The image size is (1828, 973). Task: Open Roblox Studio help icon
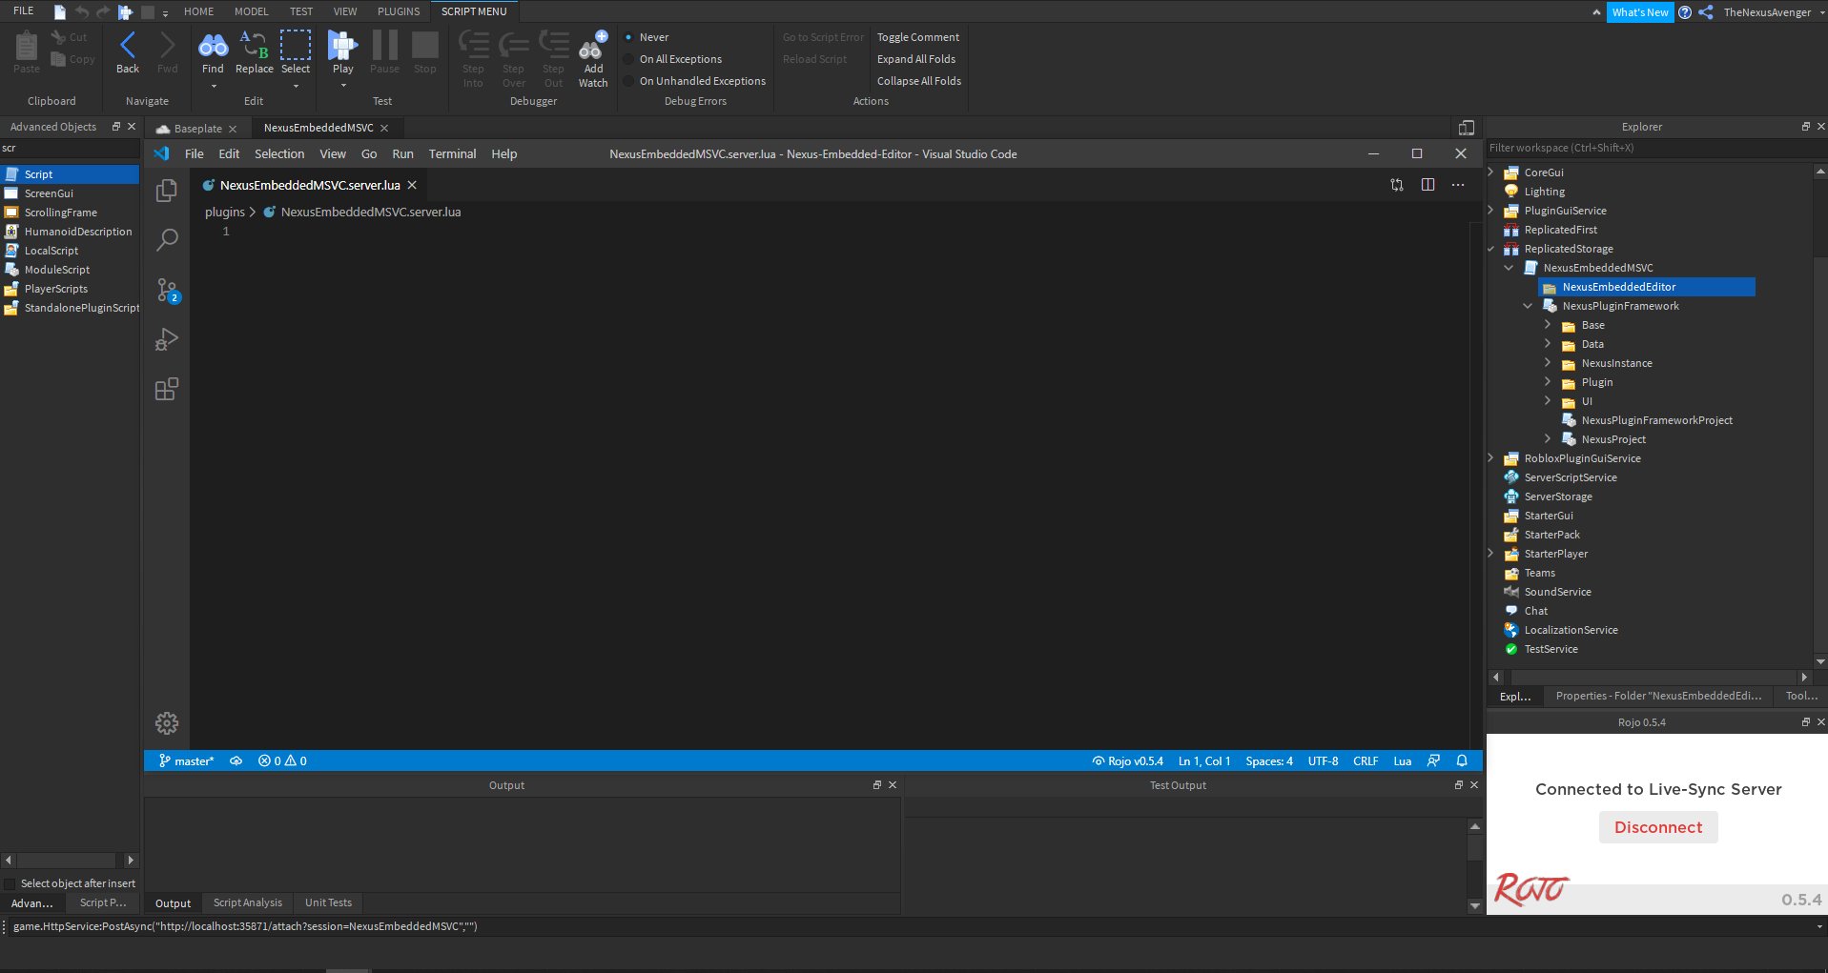click(1685, 12)
